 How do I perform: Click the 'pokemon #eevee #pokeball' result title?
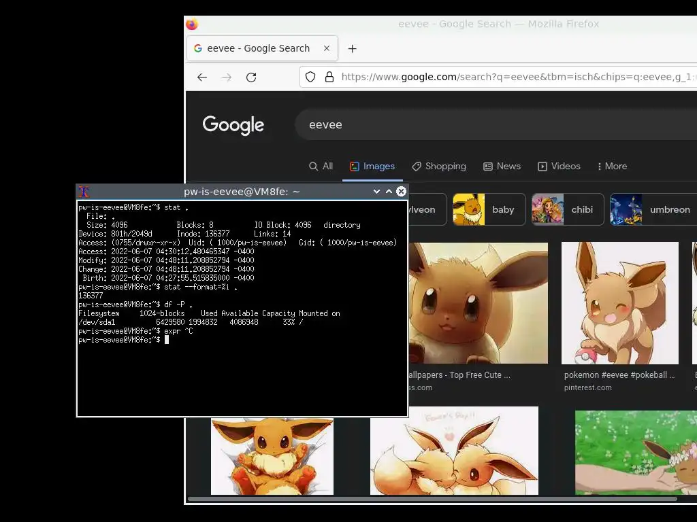click(x=619, y=375)
